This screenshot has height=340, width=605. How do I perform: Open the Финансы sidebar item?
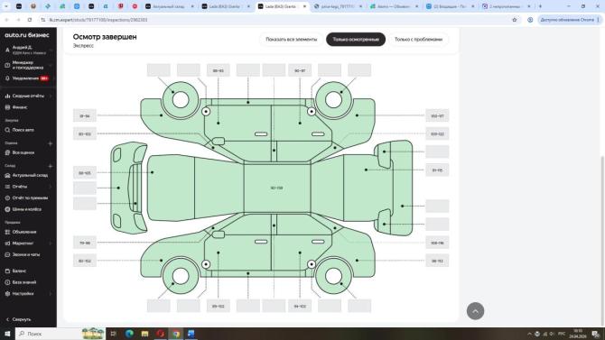19,107
